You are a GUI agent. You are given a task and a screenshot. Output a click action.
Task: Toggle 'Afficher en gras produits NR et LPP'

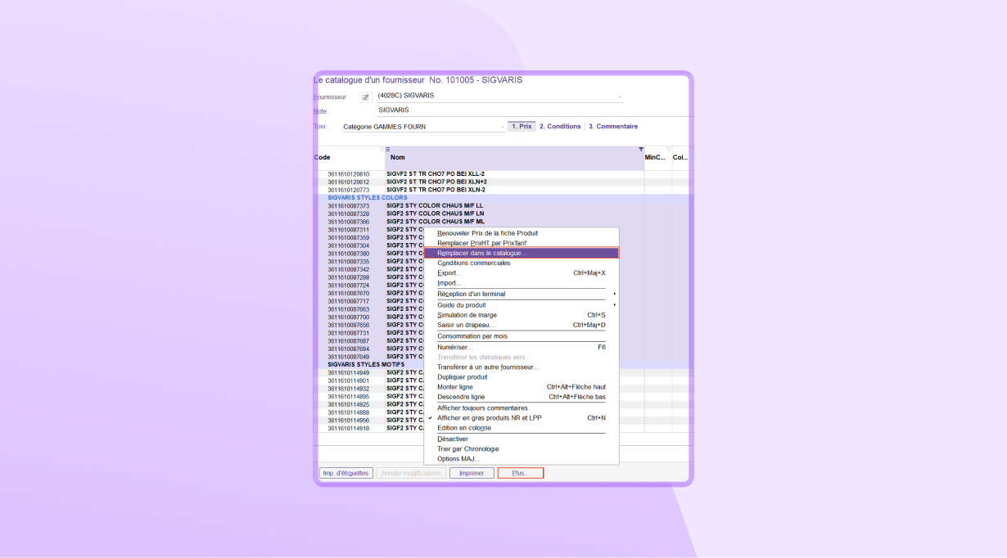tap(489, 418)
